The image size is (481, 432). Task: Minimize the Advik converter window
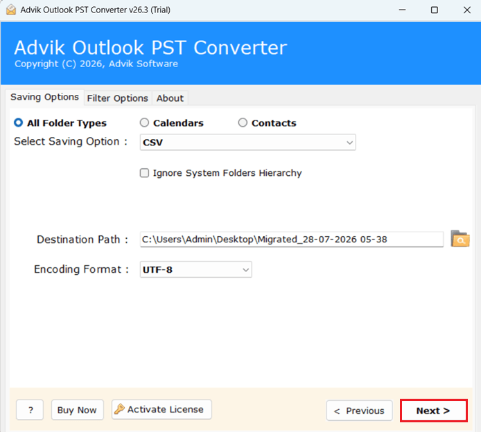(x=402, y=10)
